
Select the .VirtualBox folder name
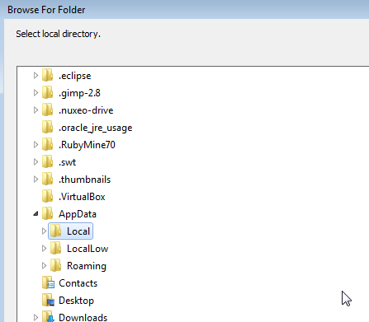tap(82, 197)
